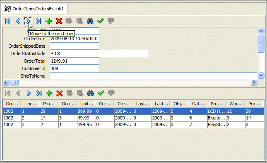Select unit price cell 199.95
This screenshot has width=267, height=163.
pos(87,124)
